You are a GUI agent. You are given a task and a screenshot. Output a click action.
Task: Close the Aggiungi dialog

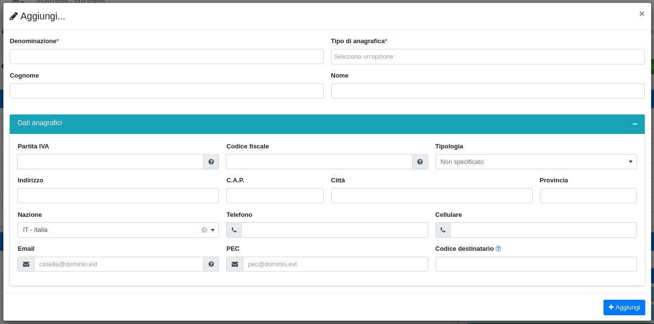[x=641, y=14]
